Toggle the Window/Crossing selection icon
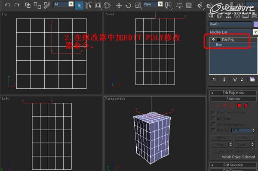 click(107, 6)
